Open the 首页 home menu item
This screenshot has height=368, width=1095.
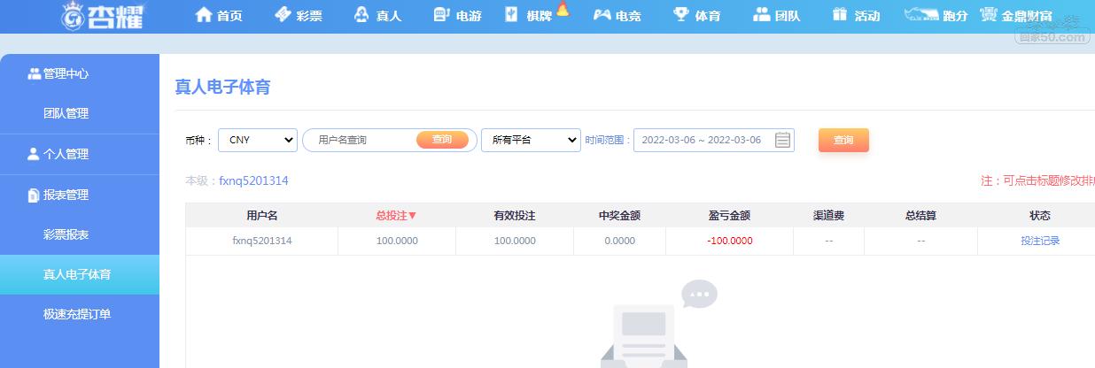pos(218,15)
